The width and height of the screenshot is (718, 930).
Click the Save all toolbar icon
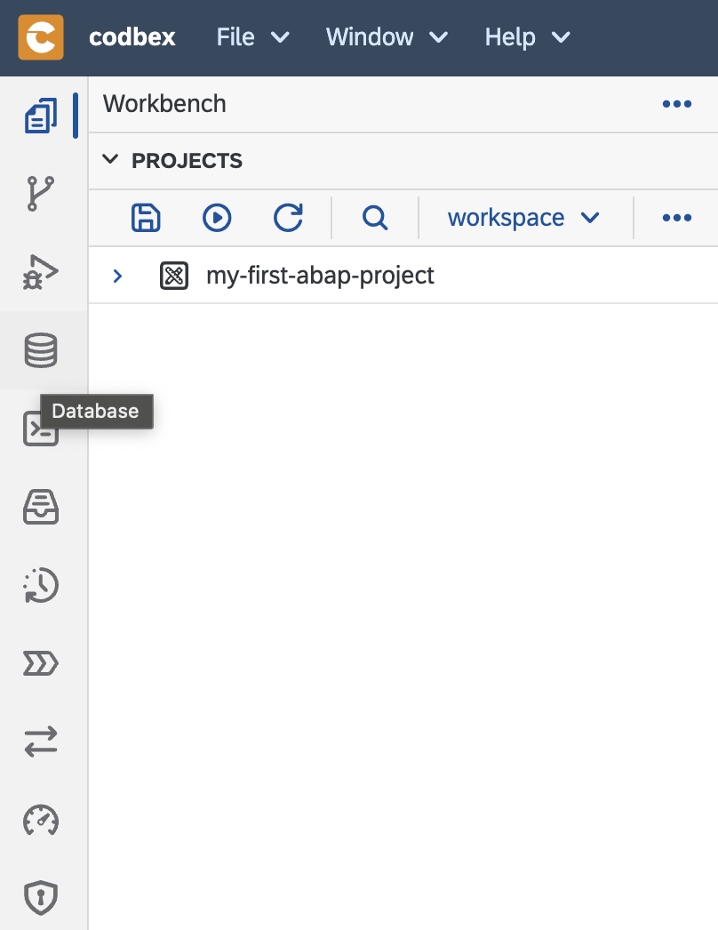146,218
